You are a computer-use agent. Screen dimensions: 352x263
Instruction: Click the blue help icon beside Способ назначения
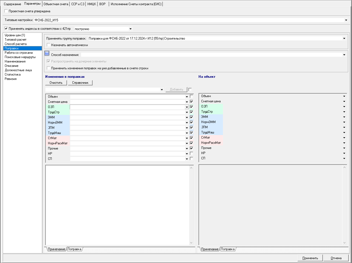pos(47,53)
